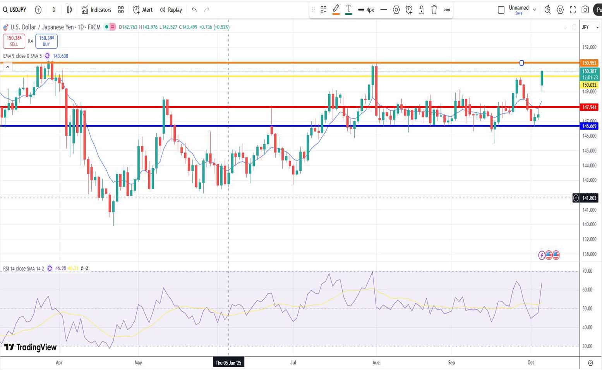This screenshot has width=602, height=370.
Task: Click the USDJPY symbol search field
Action: 15,10
